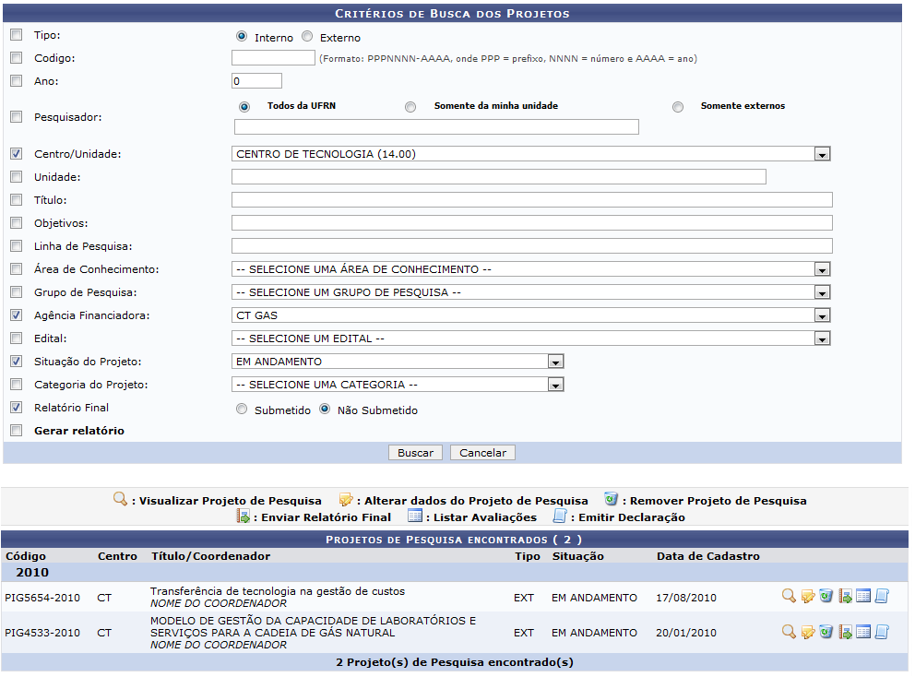The height and width of the screenshot is (677, 915).
Task: Select Remover Projeto icon for PIG5654-2010
Action: coord(826,596)
